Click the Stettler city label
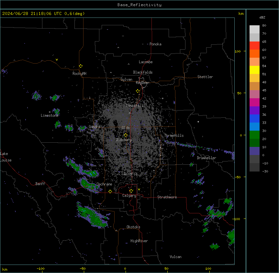 click(x=205, y=77)
